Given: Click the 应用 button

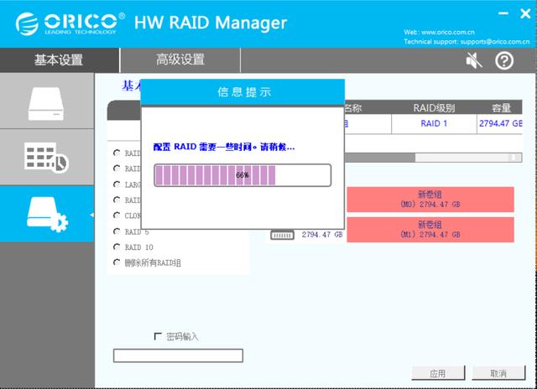Looking at the screenshot, I should 438,373.
